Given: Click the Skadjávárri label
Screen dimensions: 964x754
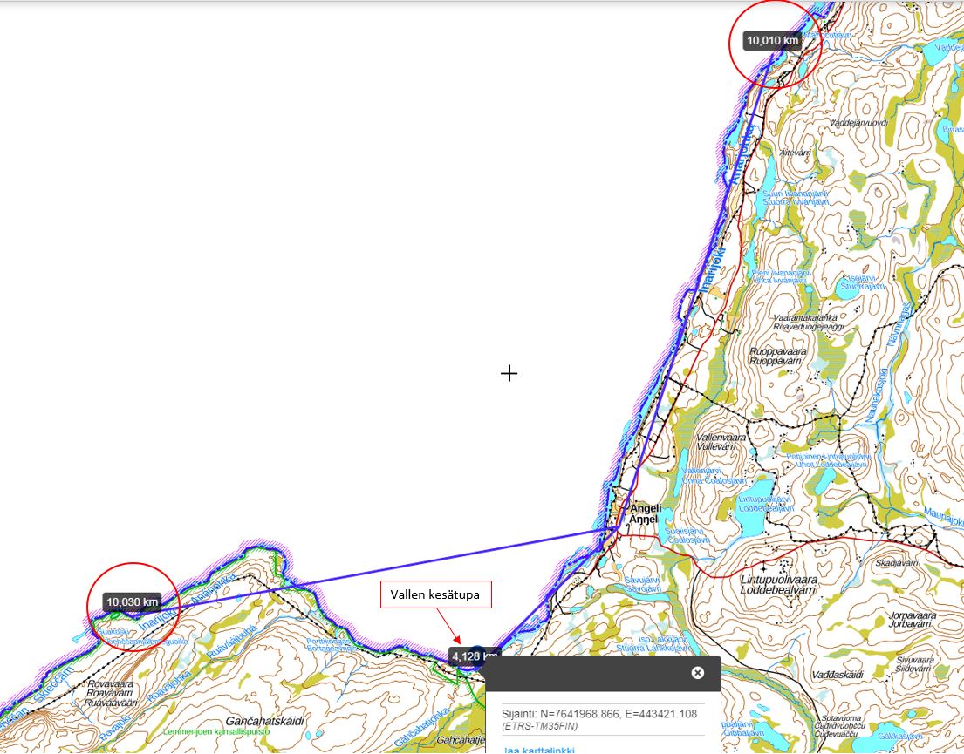Looking at the screenshot, I should click(896, 563).
